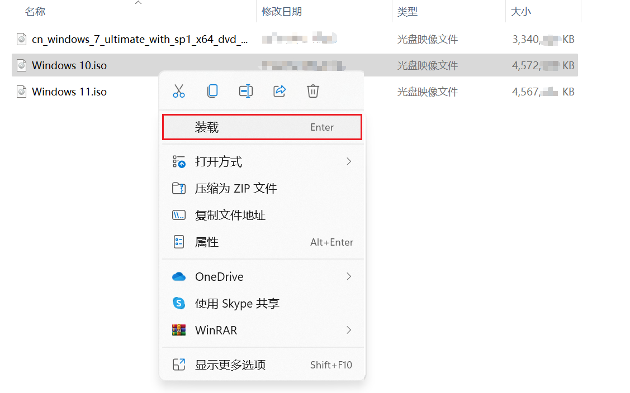630x393 pixels.
Task: Open 属性 properties entry
Action: pos(262,242)
